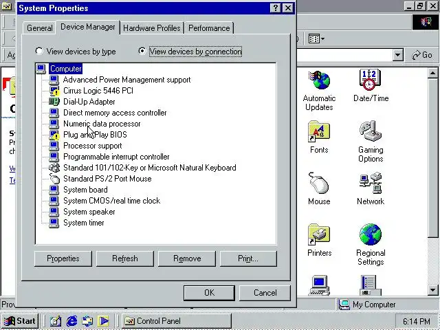This screenshot has width=440, height=330.
Task: Open Regional Settings in Control Panel
Action: pos(371,245)
